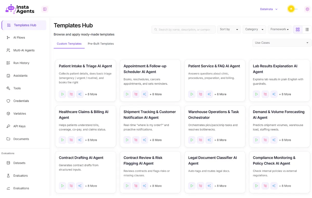Open the Use Cases dropdown
The image size is (312, 198).
pyautogui.click(x=282, y=43)
